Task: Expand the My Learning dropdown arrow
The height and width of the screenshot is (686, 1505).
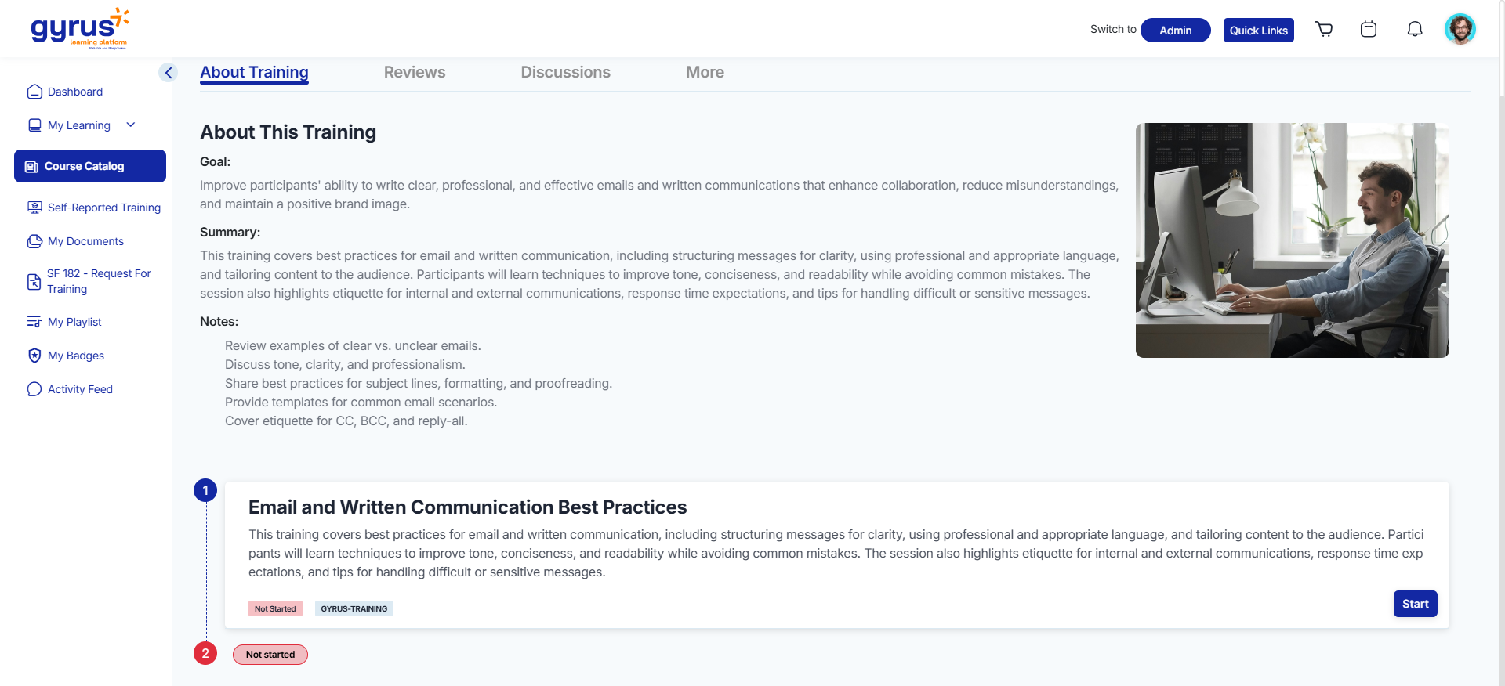Action: [131, 125]
